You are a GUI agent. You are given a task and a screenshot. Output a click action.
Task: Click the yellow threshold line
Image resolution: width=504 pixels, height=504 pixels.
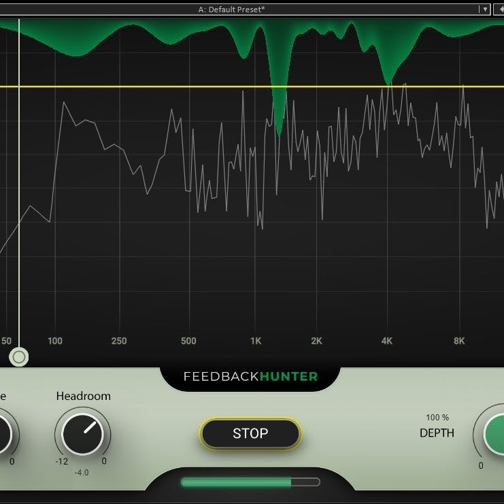click(x=252, y=86)
